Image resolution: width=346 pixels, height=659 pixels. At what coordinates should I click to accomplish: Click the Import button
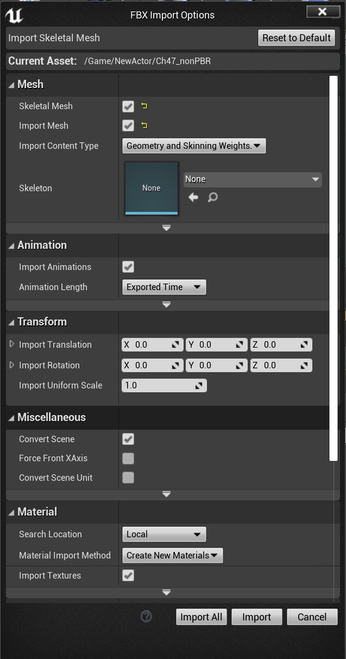pyautogui.click(x=257, y=617)
